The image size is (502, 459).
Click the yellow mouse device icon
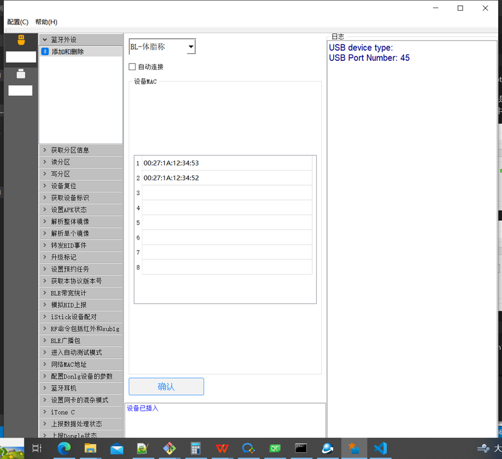pos(21,40)
